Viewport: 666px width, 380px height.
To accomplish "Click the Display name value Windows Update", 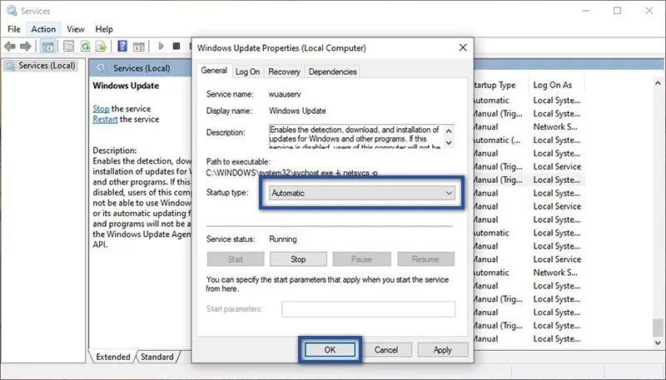I will pos(297,111).
